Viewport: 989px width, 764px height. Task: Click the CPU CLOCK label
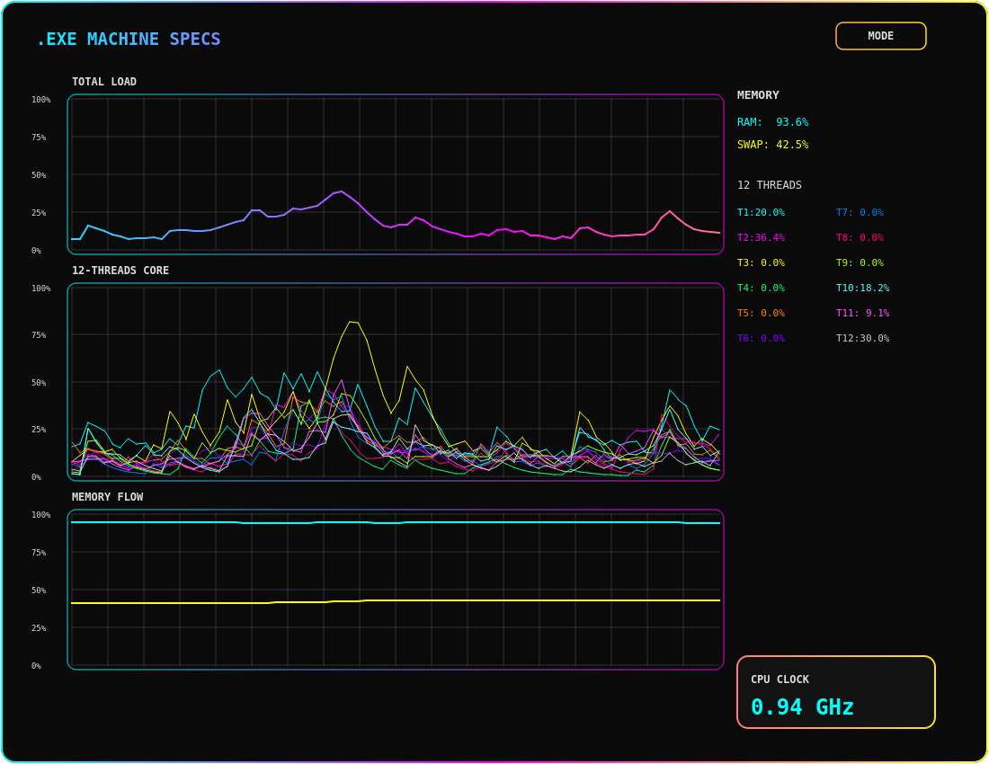780,680
